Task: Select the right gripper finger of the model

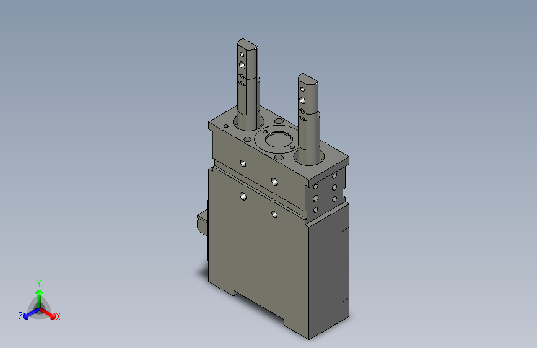Action: (308, 118)
